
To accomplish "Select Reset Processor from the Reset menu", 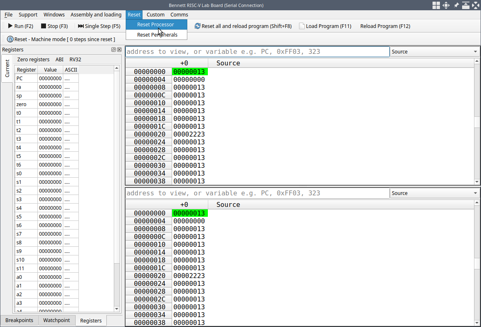I will click(156, 25).
